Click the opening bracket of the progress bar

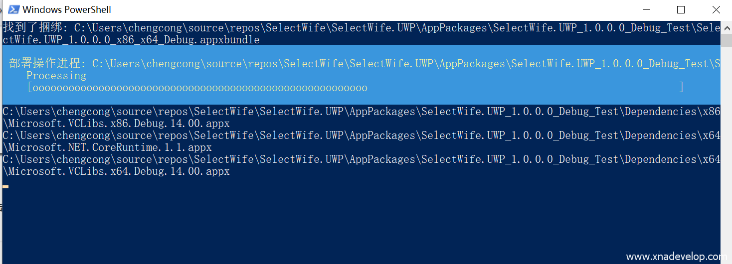(29, 88)
